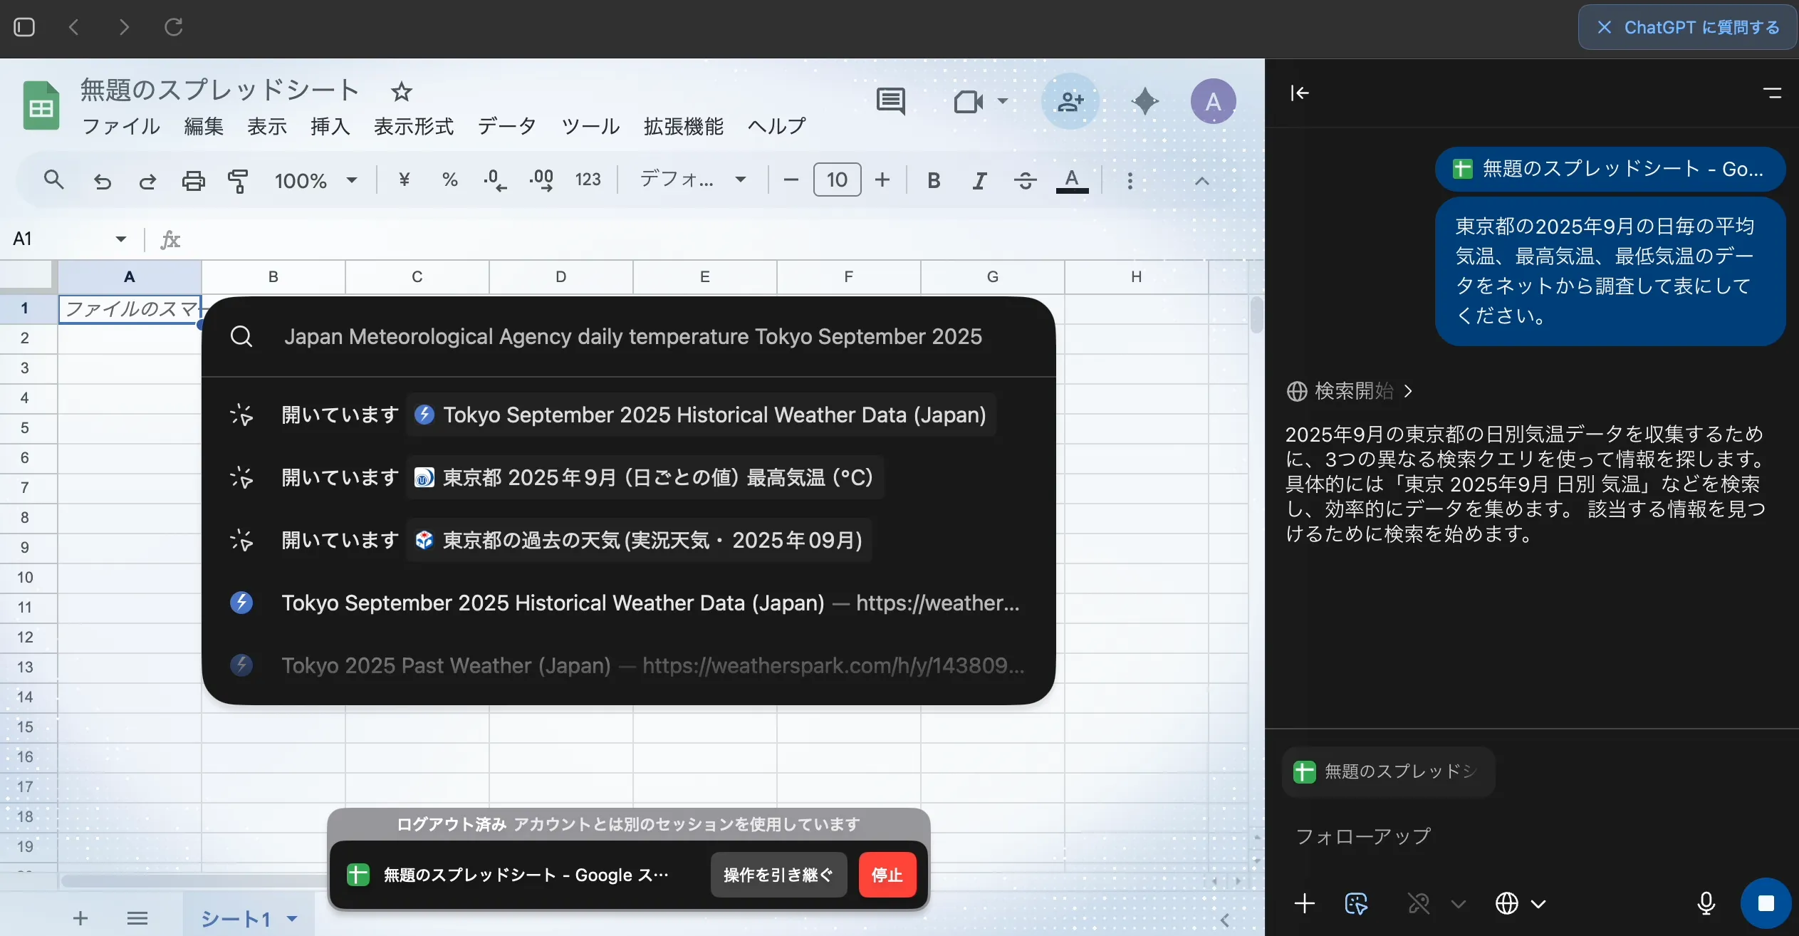The image size is (1799, 936).
Task: Open the text color picker
Action: pyautogui.click(x=1071, y=180)
